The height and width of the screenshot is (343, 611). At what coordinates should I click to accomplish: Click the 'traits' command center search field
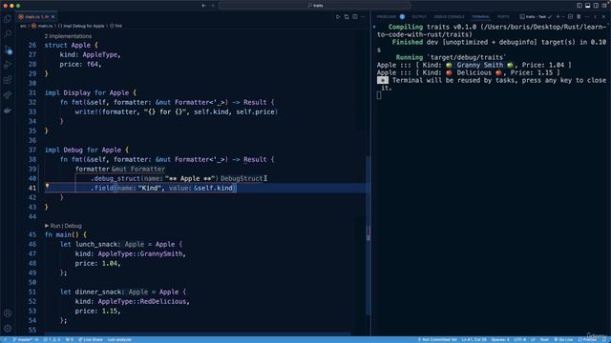coord(315,6)
